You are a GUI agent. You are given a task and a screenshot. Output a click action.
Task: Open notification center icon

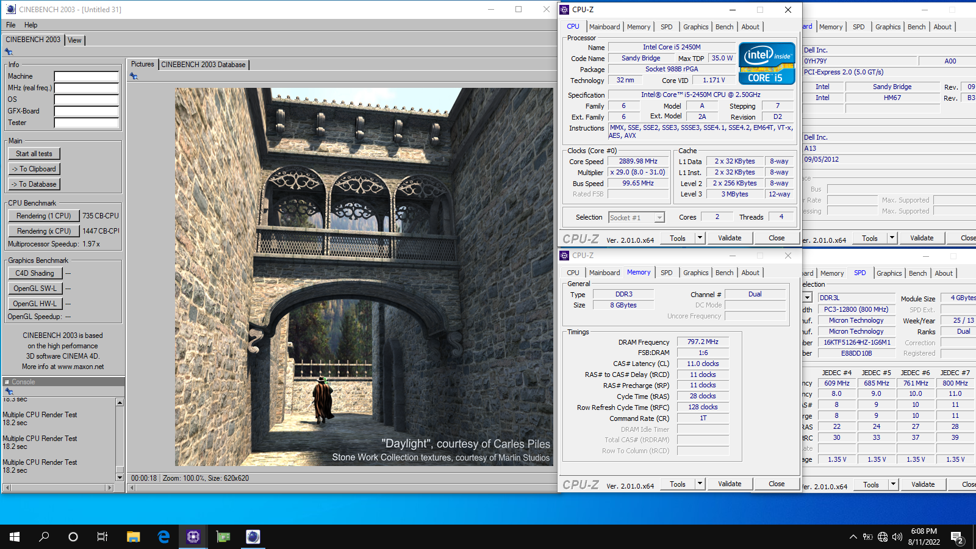pyautogui.click(x=957, y=537)
